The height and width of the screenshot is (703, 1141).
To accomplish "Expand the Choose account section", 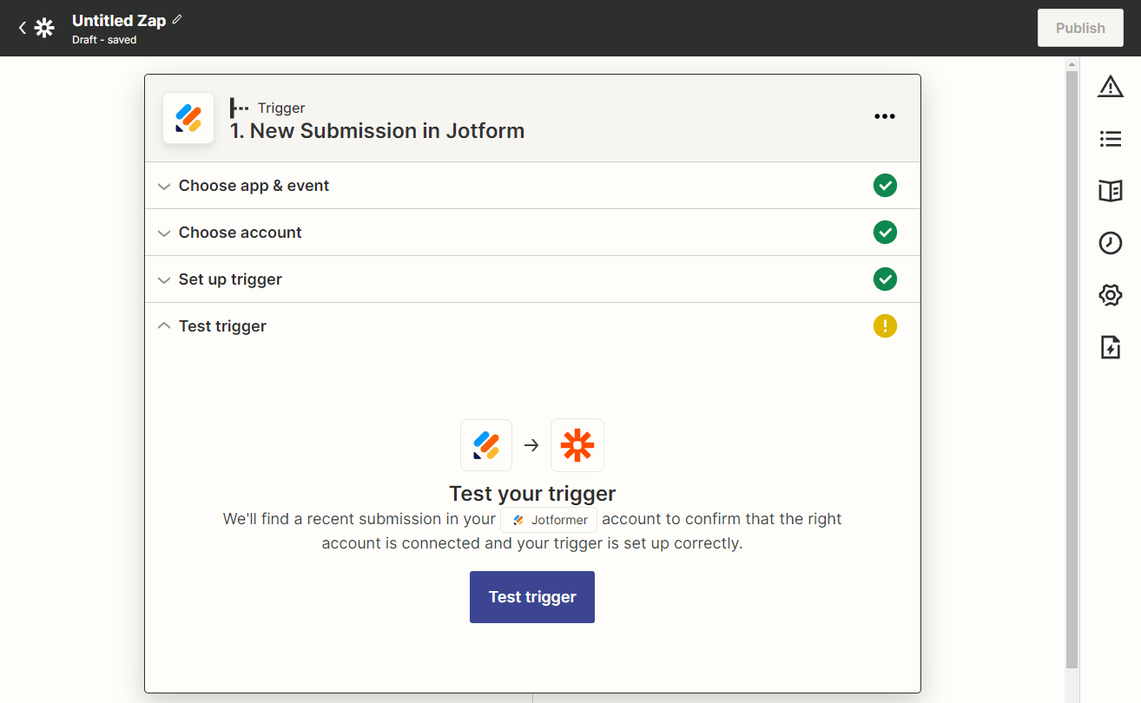I will click(x=240, y=233).
